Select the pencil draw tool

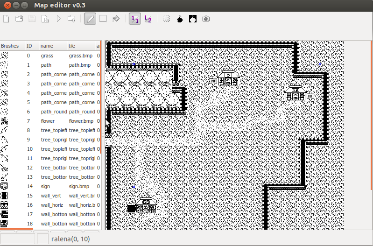90,19
